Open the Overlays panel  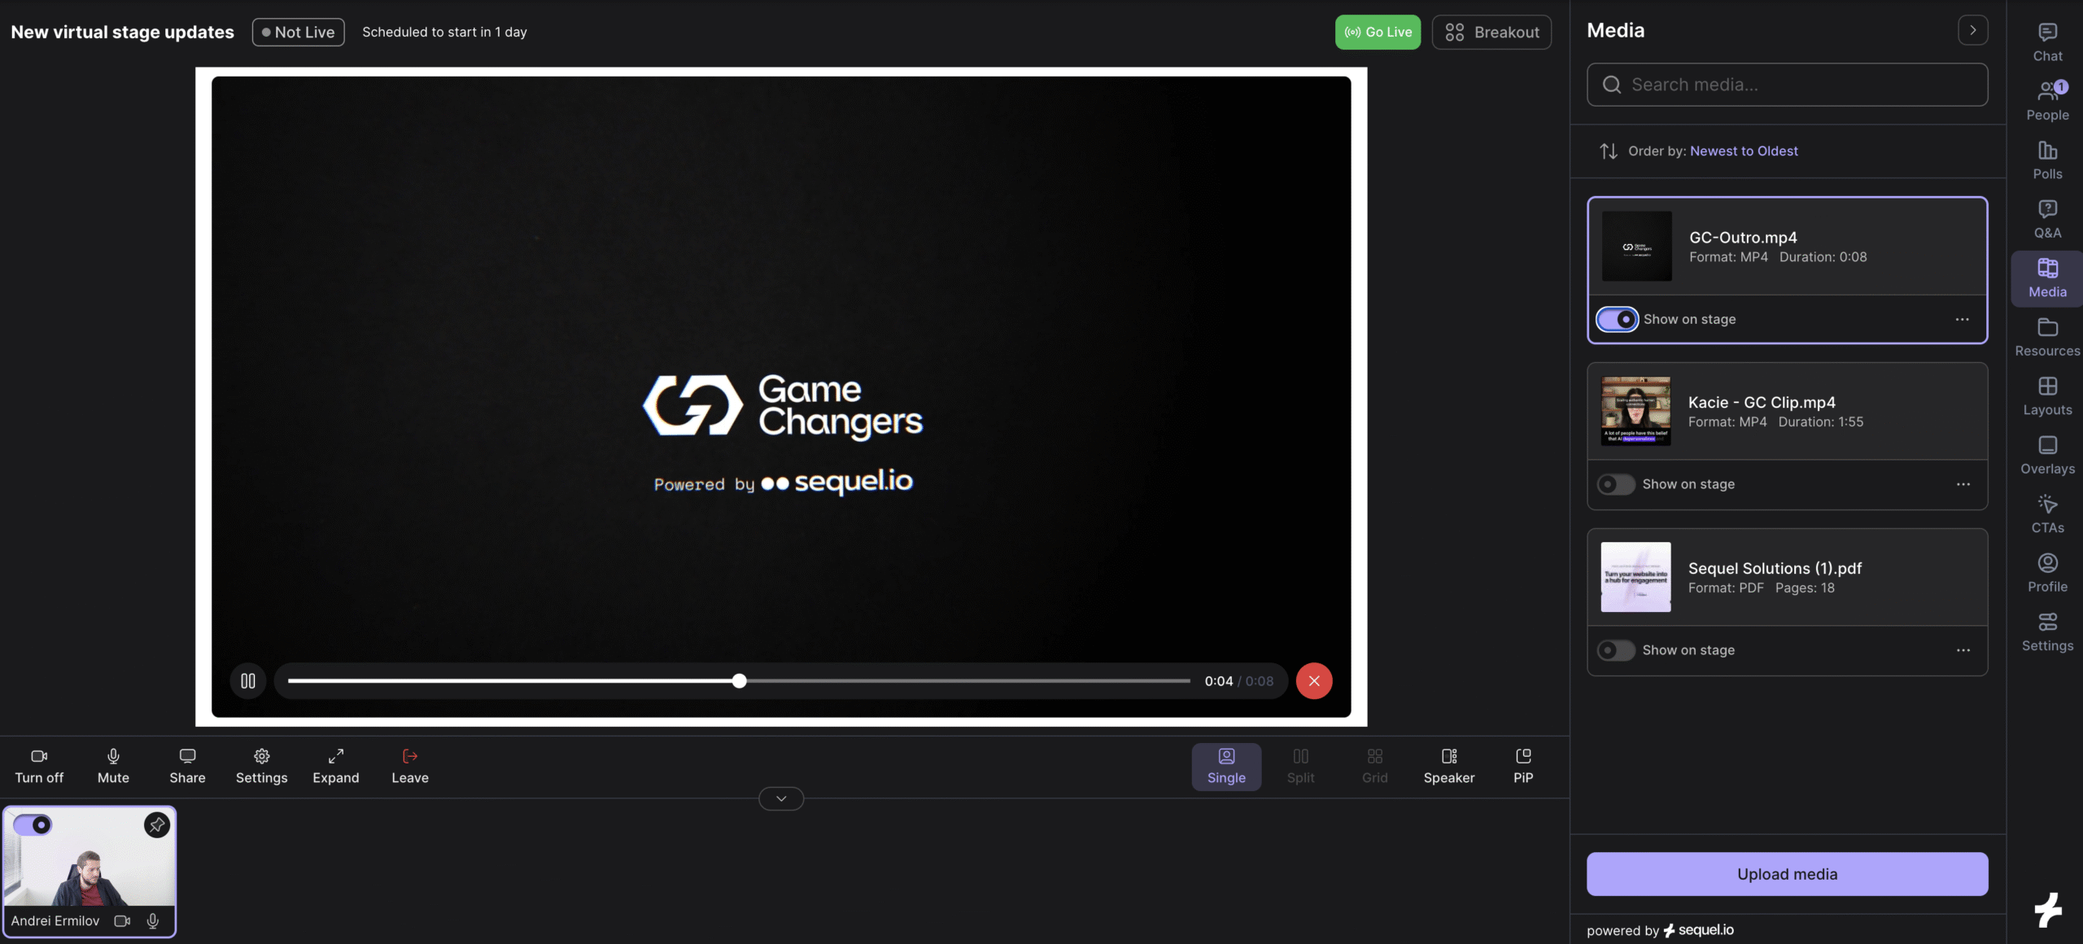[x=2047, y=455]
